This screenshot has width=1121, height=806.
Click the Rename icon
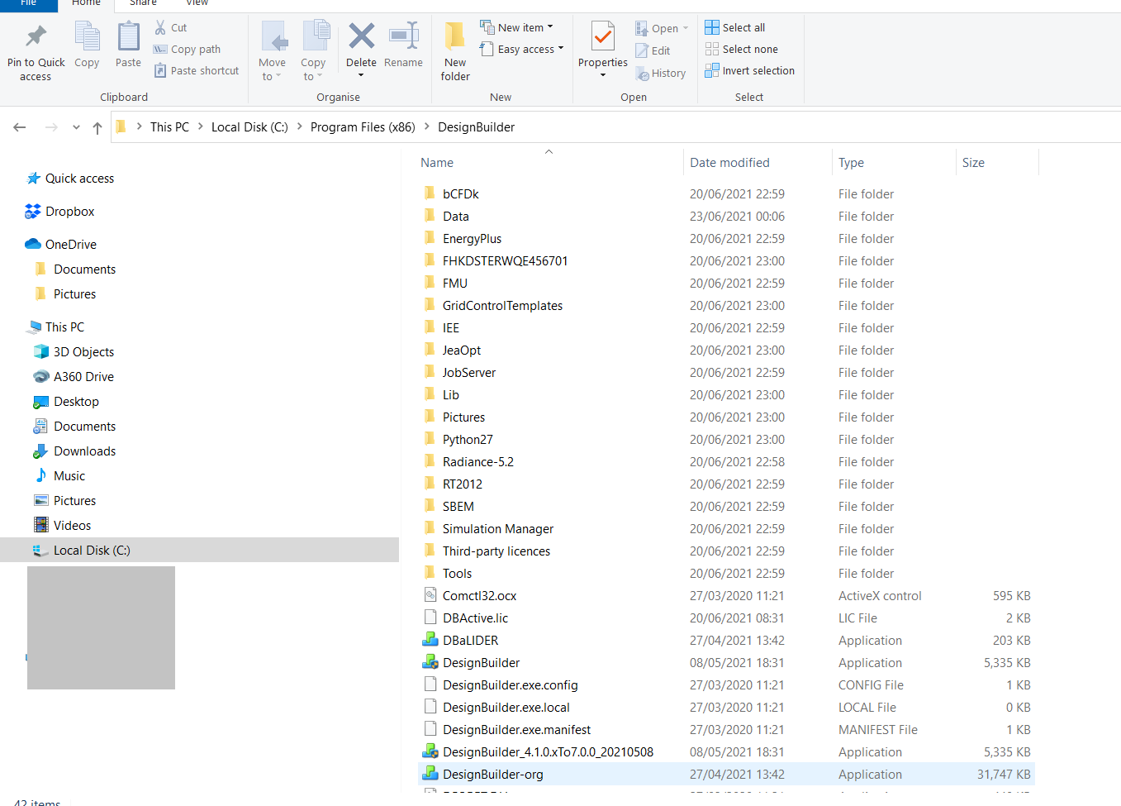coord(404,36)
